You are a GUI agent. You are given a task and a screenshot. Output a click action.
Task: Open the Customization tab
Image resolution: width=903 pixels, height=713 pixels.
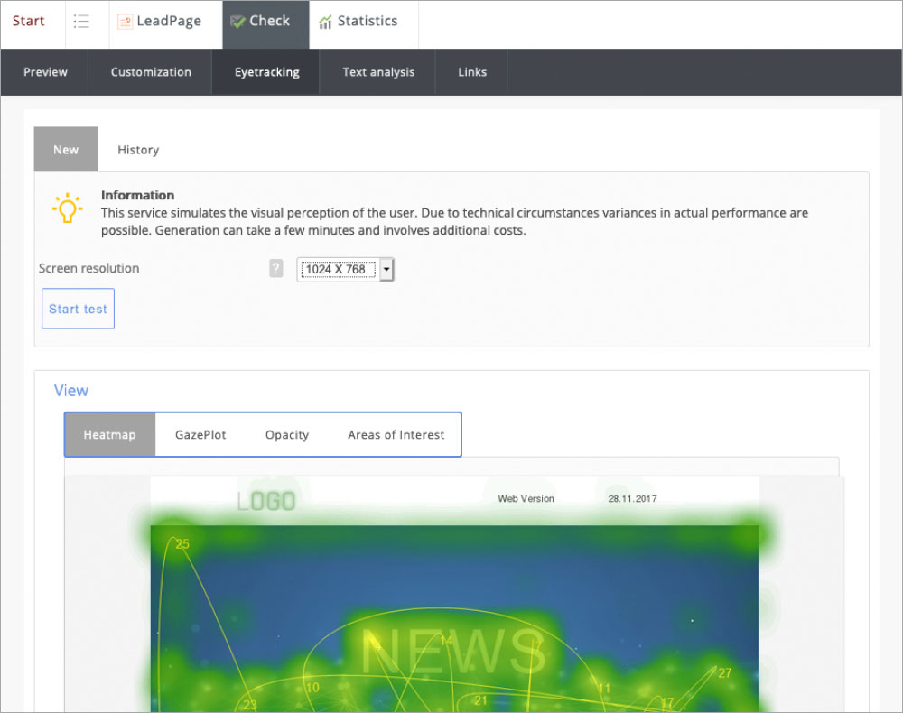tap(151, 72)
